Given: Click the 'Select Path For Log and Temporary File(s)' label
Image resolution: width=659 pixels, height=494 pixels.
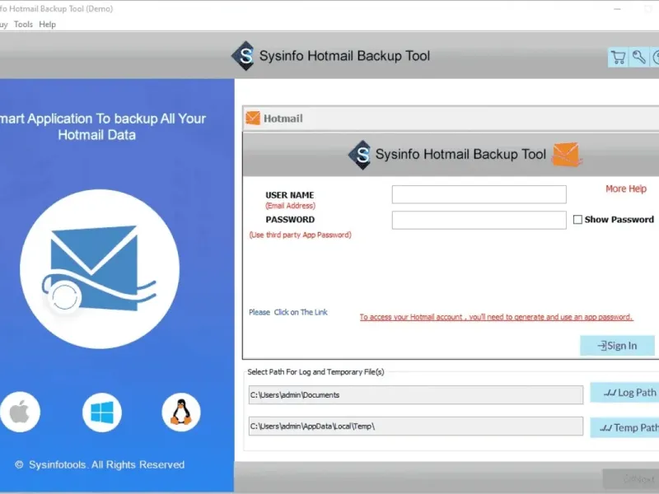Looking at the screenshot, I should point(315,372).
